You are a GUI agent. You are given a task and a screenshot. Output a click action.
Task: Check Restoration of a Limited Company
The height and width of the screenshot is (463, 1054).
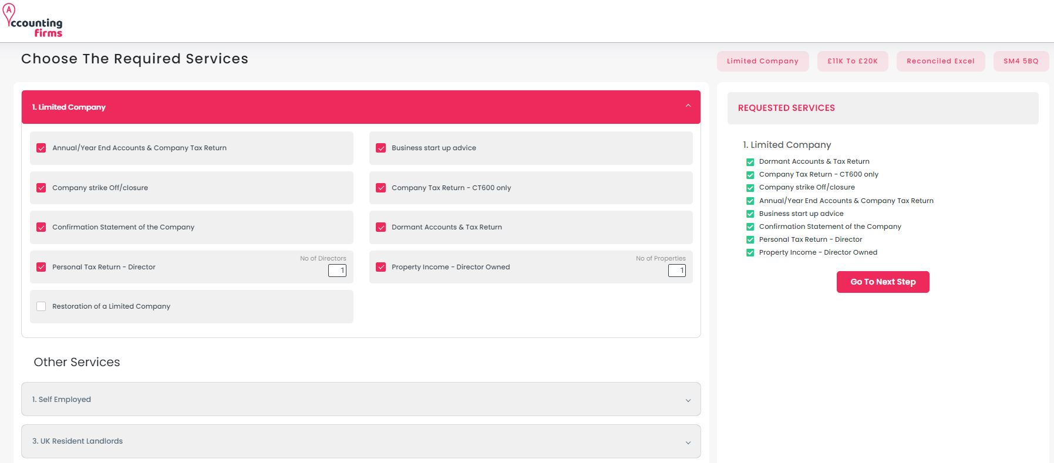pos(41,306)
